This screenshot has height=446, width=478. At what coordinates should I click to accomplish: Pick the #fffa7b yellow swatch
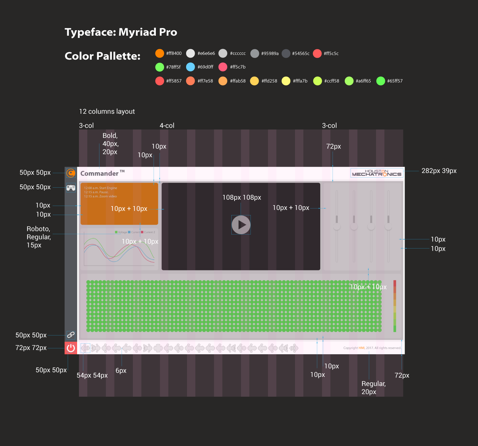click(x=286, y=81)
